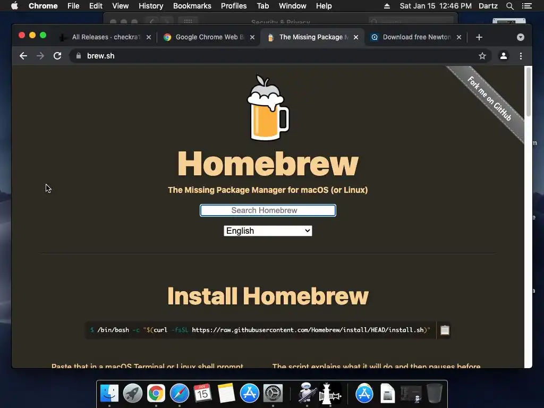The image size is (544, 408).
Task: Click the page vertical scrollbar thumb
Action: click(529, 92)
